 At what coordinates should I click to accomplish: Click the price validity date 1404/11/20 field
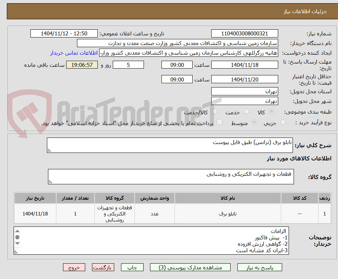(245, 79)
